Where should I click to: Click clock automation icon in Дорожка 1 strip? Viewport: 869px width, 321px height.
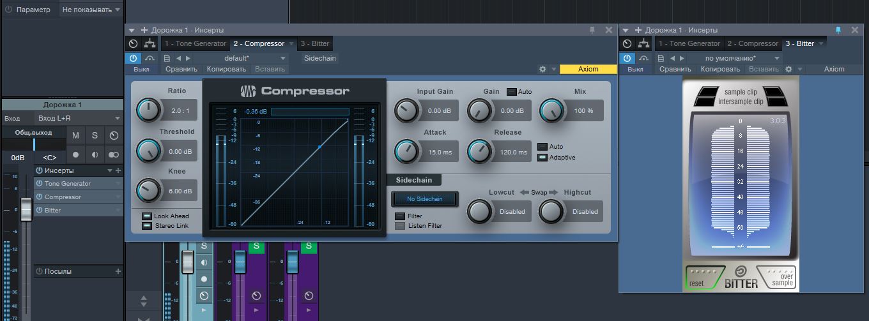tap(114, 135)
